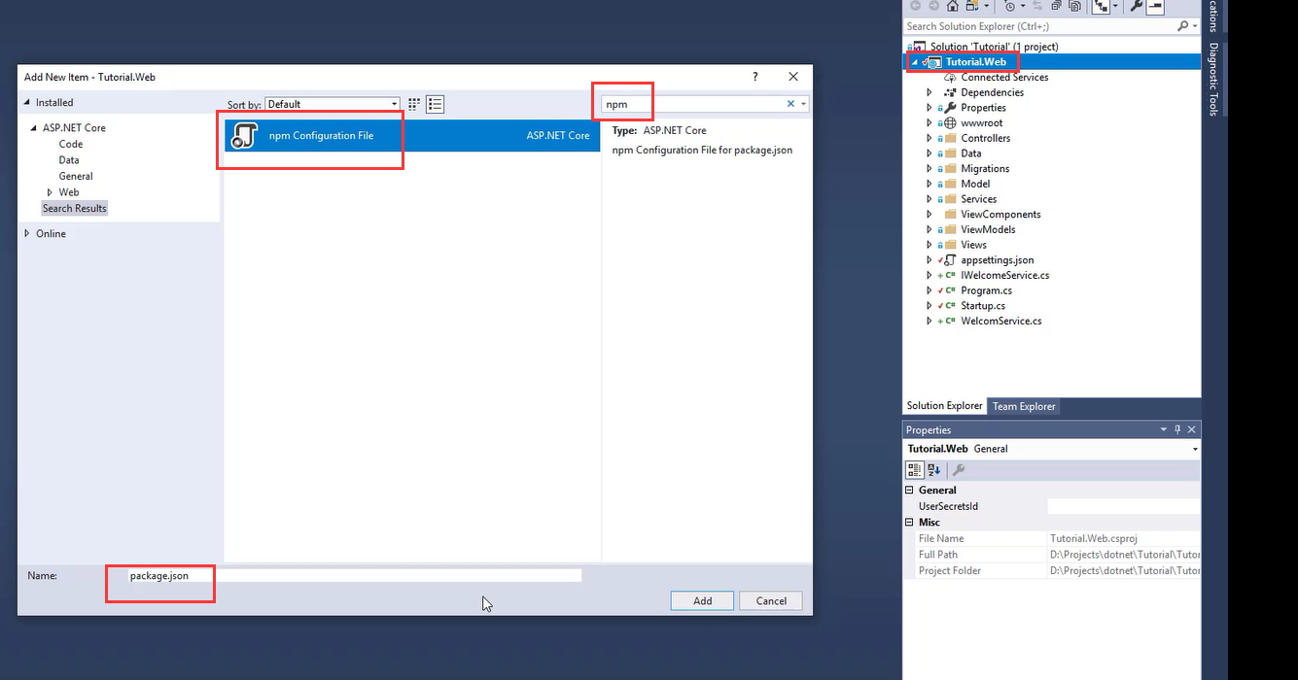Image resolution: width=1298 pixels, height=680 pixels.
Task: Toggle nested view icon in Solution Explorer
Action: click(x=1101, y=6)
